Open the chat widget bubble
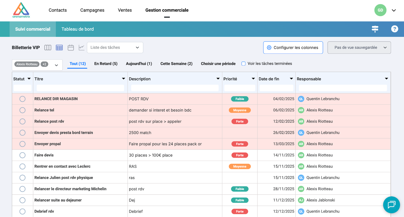 [391, 205]
